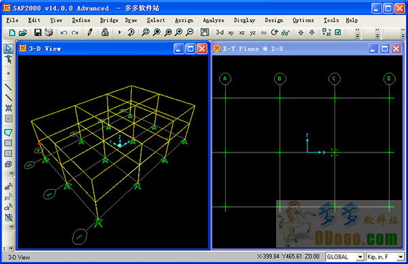Restore previous selection with 'ps' icon

coord(8,197)
